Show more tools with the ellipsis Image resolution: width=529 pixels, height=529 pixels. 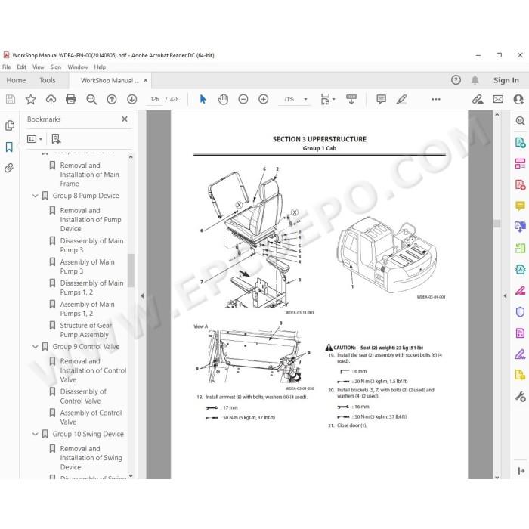[436, 99]
